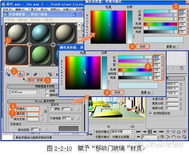The width and height of the screenshot is (189, 155).
Task: Uncheck 生成贴图坐标 checkbox
Action: 150,113
